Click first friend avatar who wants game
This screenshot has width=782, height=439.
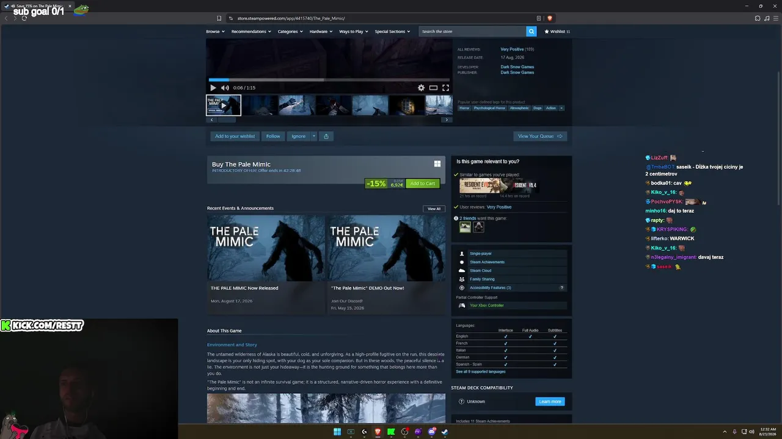tap(465, 227)
